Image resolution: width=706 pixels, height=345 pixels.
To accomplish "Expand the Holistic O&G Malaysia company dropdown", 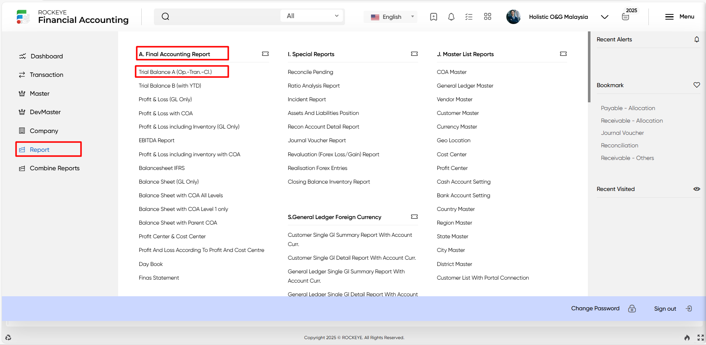I will pos(605,17).
